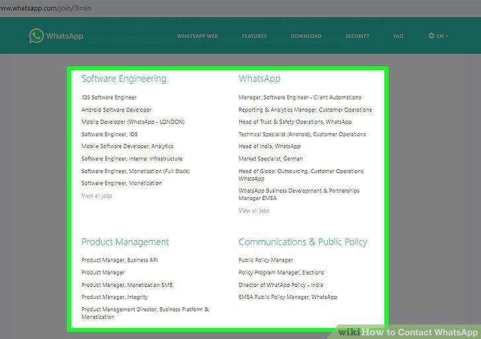
Task: Open Head of India, WhatsApp job
Action: pos(270,146)
